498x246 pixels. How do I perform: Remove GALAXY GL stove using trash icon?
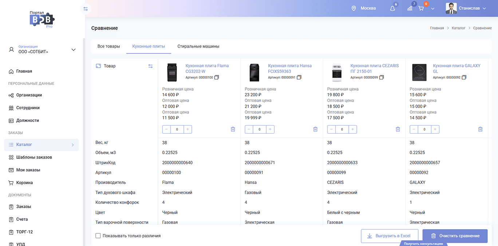480,129
